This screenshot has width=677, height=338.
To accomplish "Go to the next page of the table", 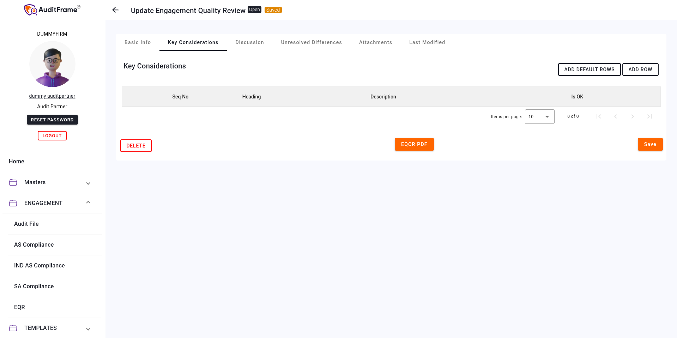I will [x=632, y=116].
